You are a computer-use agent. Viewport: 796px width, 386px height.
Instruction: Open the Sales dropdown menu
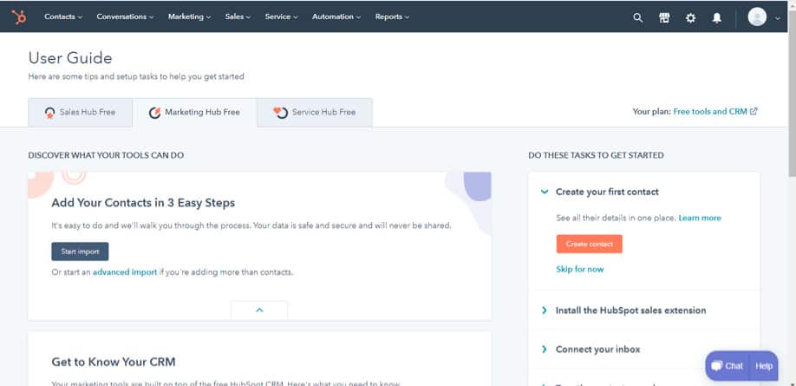coord(238,16)
